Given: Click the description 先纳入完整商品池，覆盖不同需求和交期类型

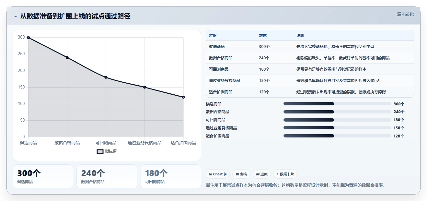Looking at the screenshot, I should pos(335,47).
